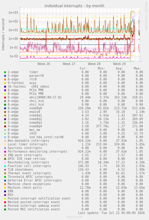This screenshot has height=220, width=149.
Task: Click the nvme0q4 legend label
Action: (x=36, y=126)
